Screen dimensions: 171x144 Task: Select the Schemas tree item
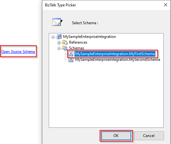point(76,48)
